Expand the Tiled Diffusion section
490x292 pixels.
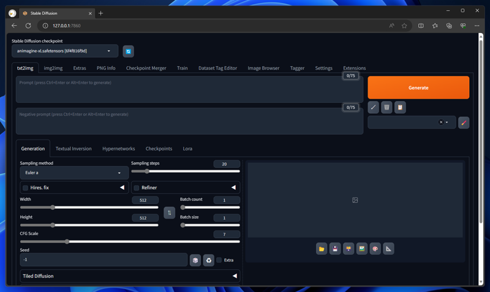click(130, 276)
